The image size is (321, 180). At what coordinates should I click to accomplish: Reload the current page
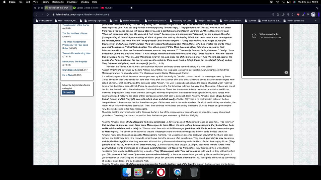click(47, 14)
